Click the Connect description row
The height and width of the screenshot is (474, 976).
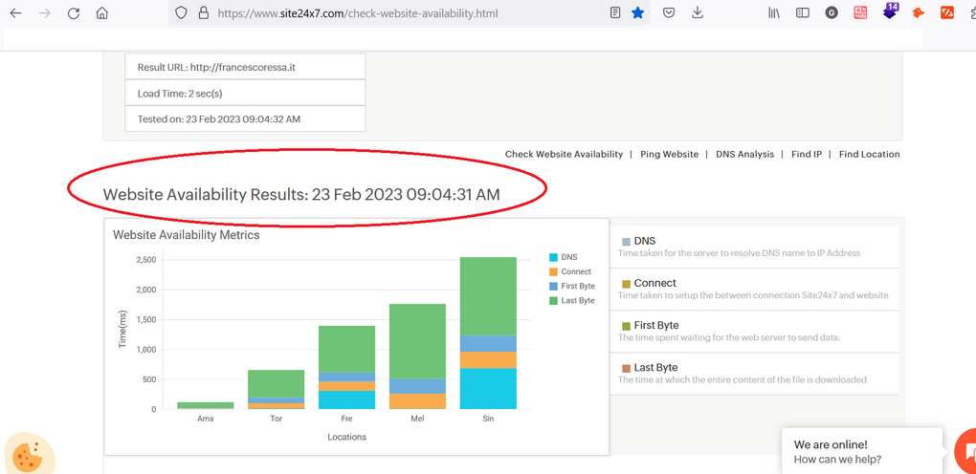point(754,290)
